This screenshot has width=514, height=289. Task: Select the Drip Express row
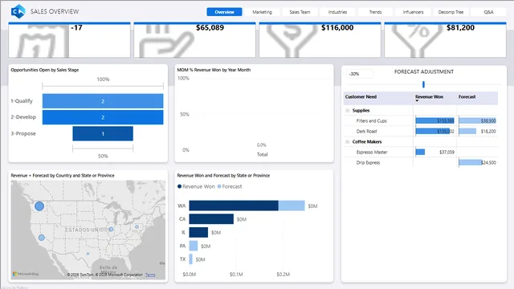click(421, 163)
